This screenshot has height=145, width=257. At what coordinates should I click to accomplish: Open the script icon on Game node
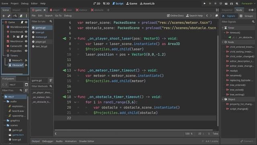tap(22, 22)
